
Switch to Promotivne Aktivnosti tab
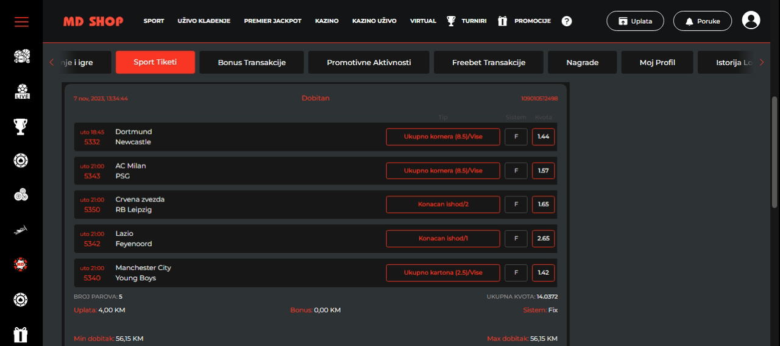(x=369, y=62)
